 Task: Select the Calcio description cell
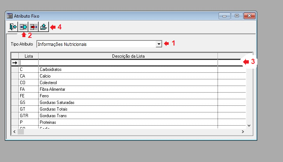point(128,76)
